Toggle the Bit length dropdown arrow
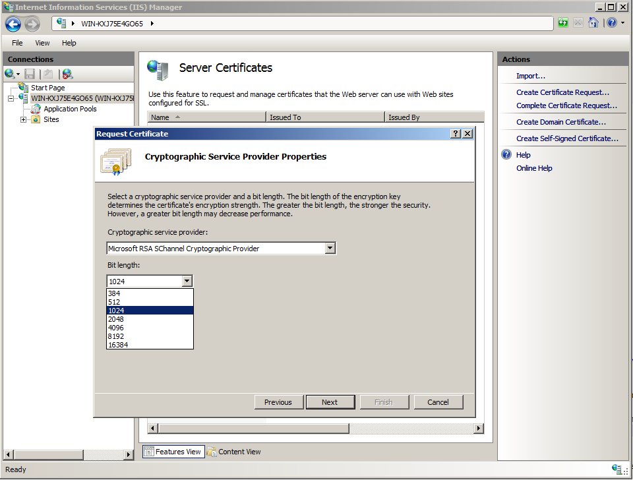This screenshot has height=480, width=633. [x=187, y=281]
